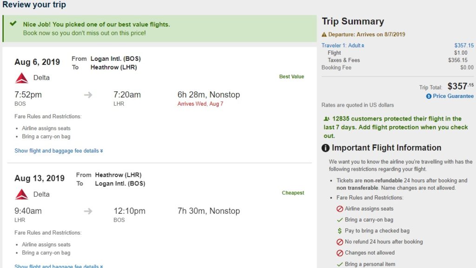Click the green check icon beside Bring a personal item
476x268 pixels.
point(340,264)
